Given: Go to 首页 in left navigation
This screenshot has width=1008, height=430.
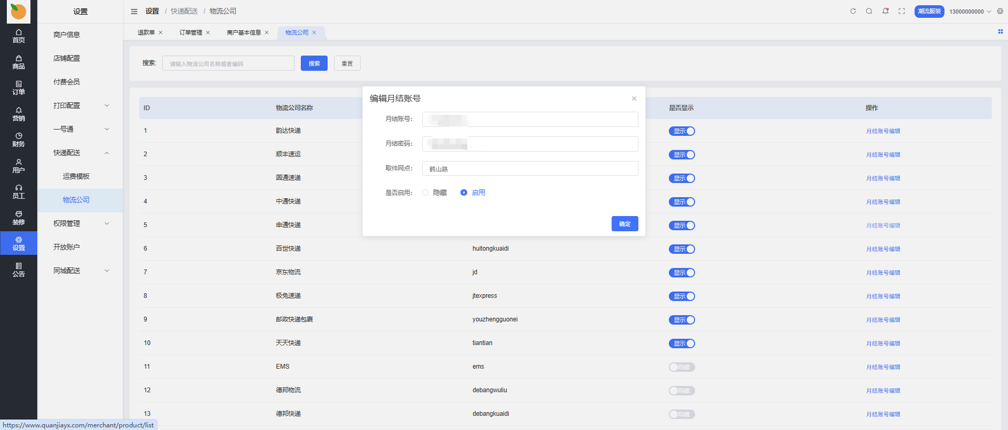Looking at the screenshot, I should 18,36.
